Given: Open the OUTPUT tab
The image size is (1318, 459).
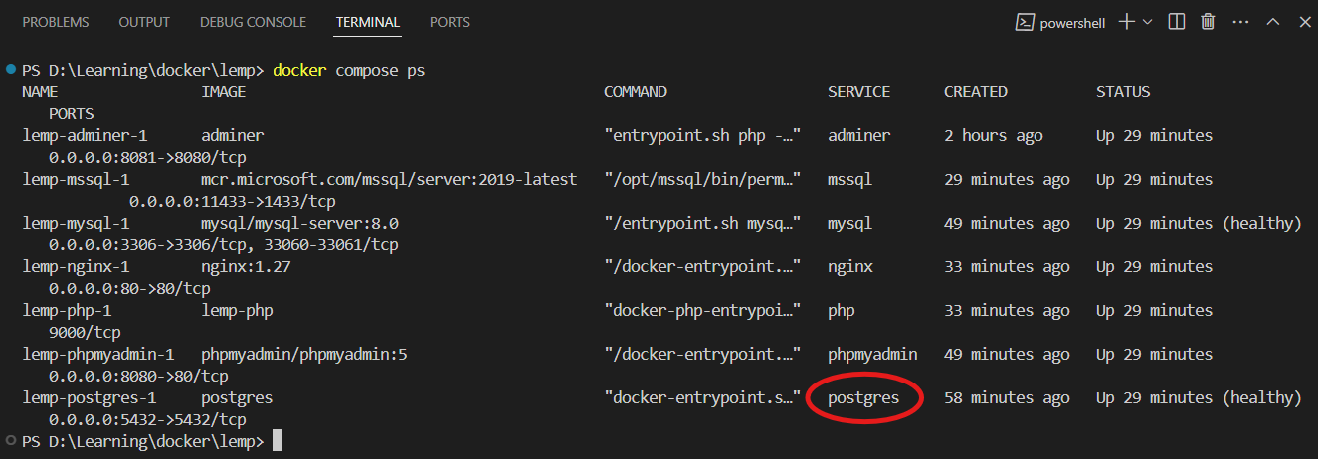Looking at the screenshot, I should pyautogui.click(x=144, y=21).
